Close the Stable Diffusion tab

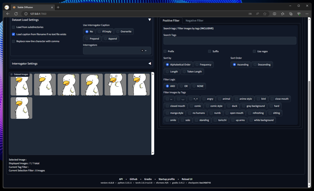[52, 7]
